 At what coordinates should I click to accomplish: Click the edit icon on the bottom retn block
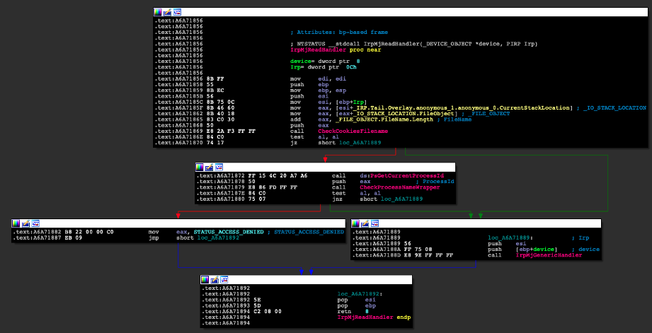point(215,281)
